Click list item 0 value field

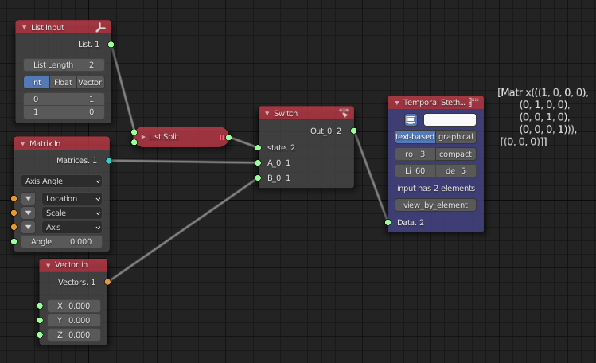tap(64, 100)
